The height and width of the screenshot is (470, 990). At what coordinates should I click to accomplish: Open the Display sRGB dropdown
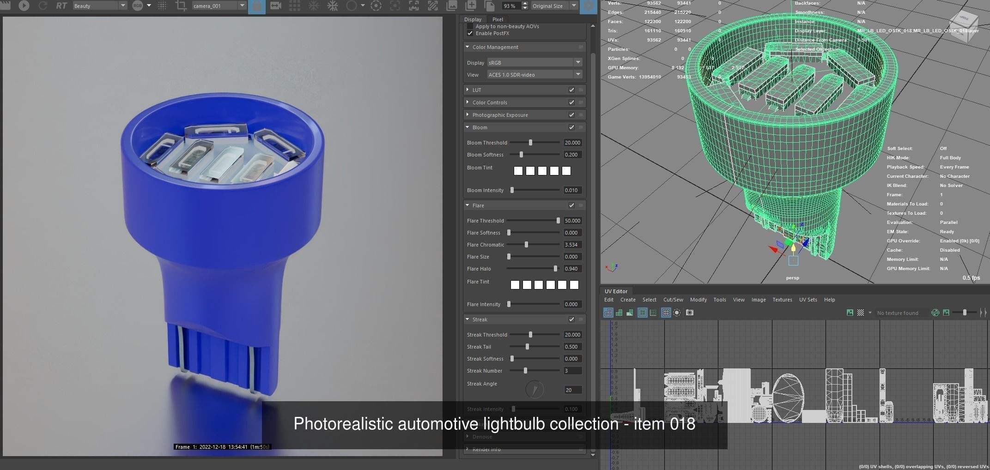pyautogui.click(x=534, y=62)
